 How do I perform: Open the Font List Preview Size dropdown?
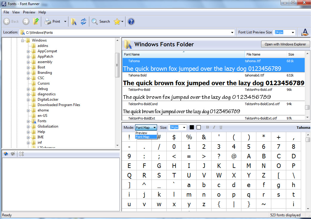293,32
